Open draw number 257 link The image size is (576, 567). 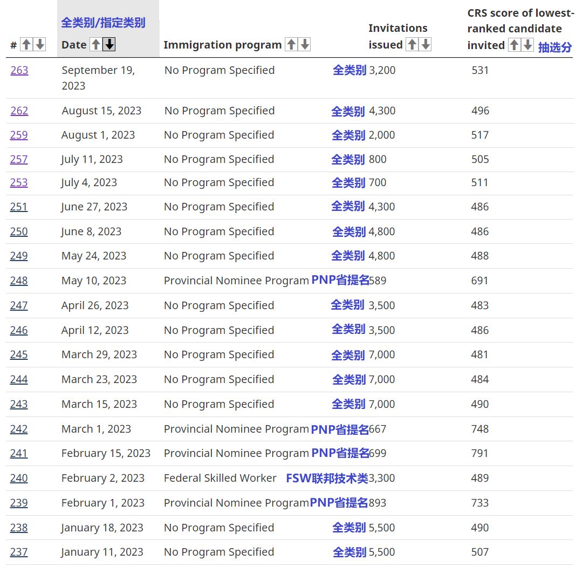(19, 159)
